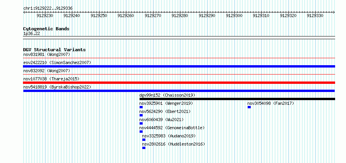Open variant nsv5418819 (ByrskaBishop2022) label
Viewport: 346px width, 163px height.
tap(57, 87)
